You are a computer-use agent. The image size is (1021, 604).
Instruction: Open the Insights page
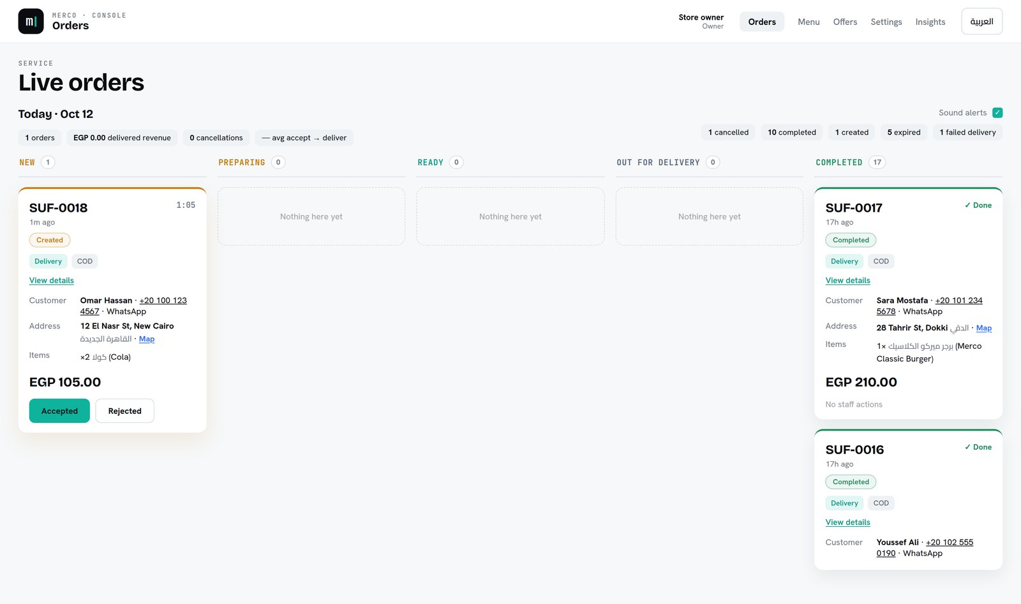pos(930,22)
